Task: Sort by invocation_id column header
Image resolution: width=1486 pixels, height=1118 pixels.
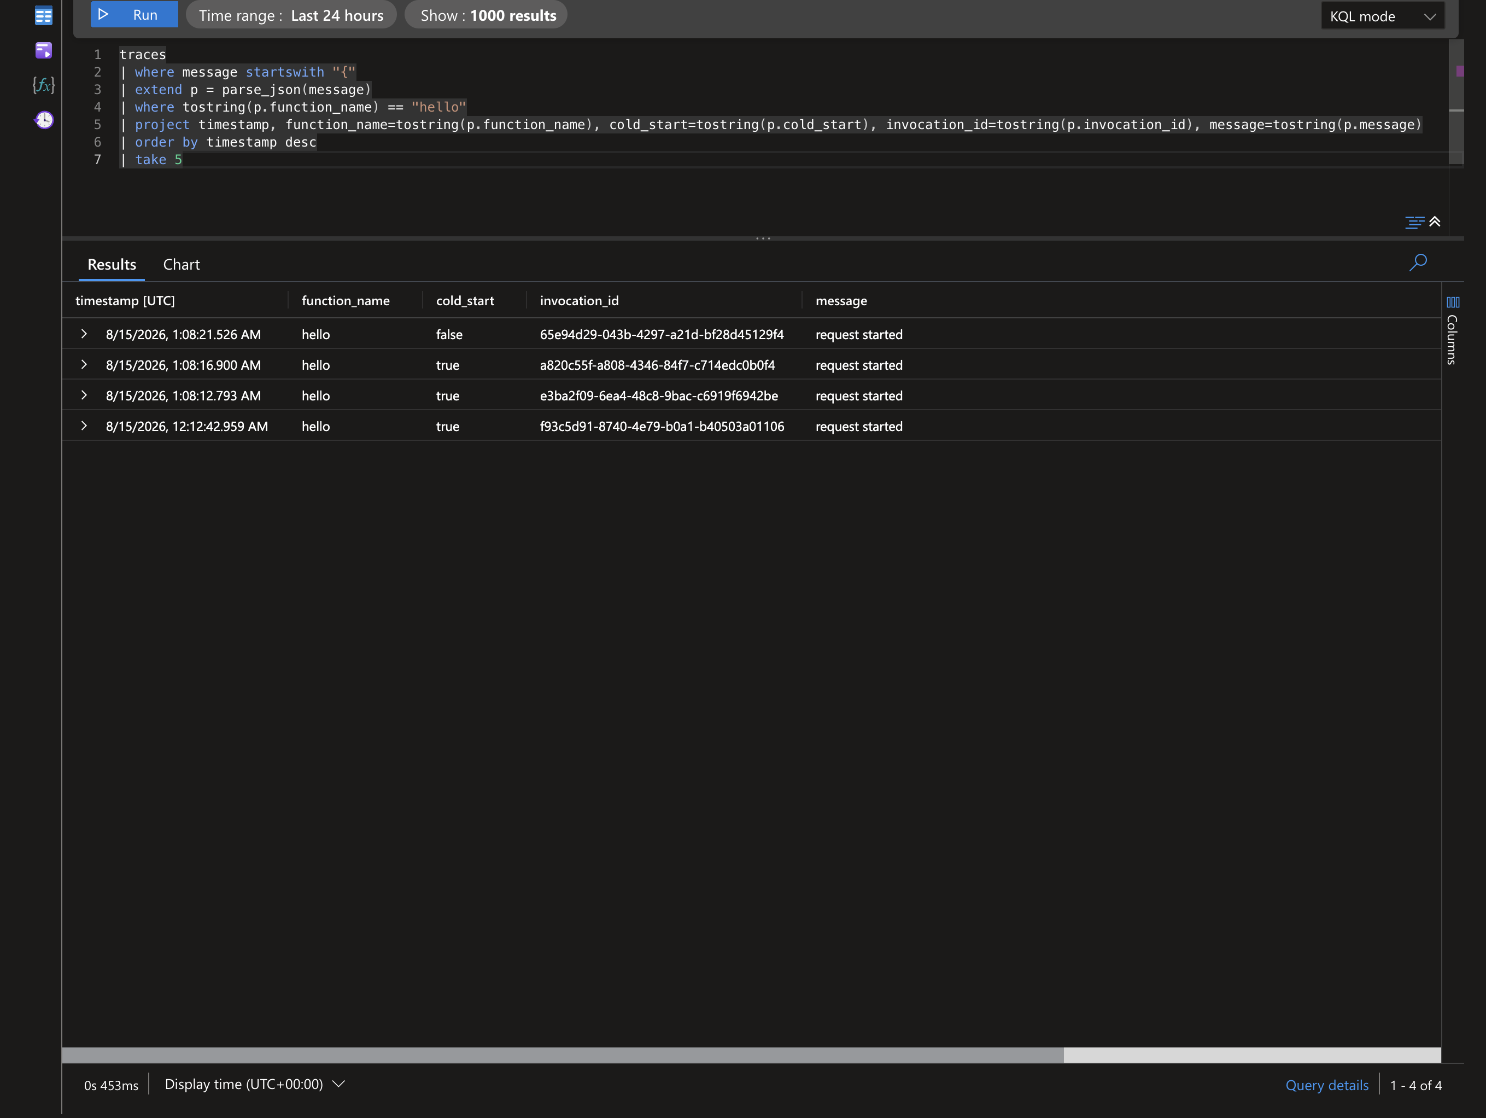Action: pyautogui.click(x=579, y=300)
